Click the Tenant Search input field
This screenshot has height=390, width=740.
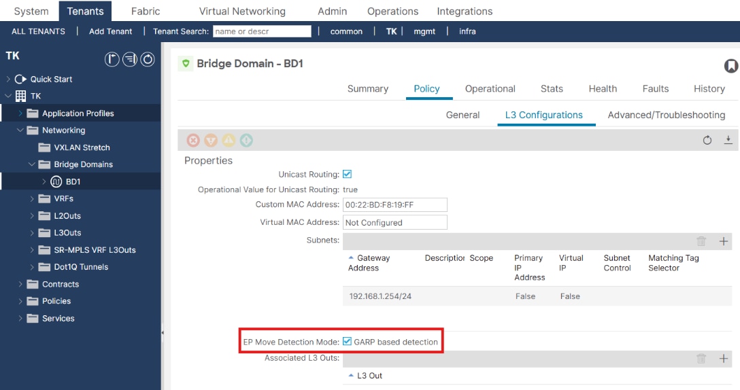point(262,31)
